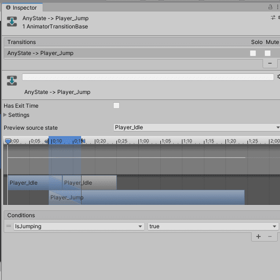Viewport: 280px width, 280px height.
Task: Remove the condition using the Conditions minus button
Action: (x=269, y=236)
